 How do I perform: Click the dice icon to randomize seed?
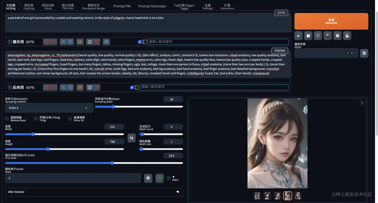point(148,178)
